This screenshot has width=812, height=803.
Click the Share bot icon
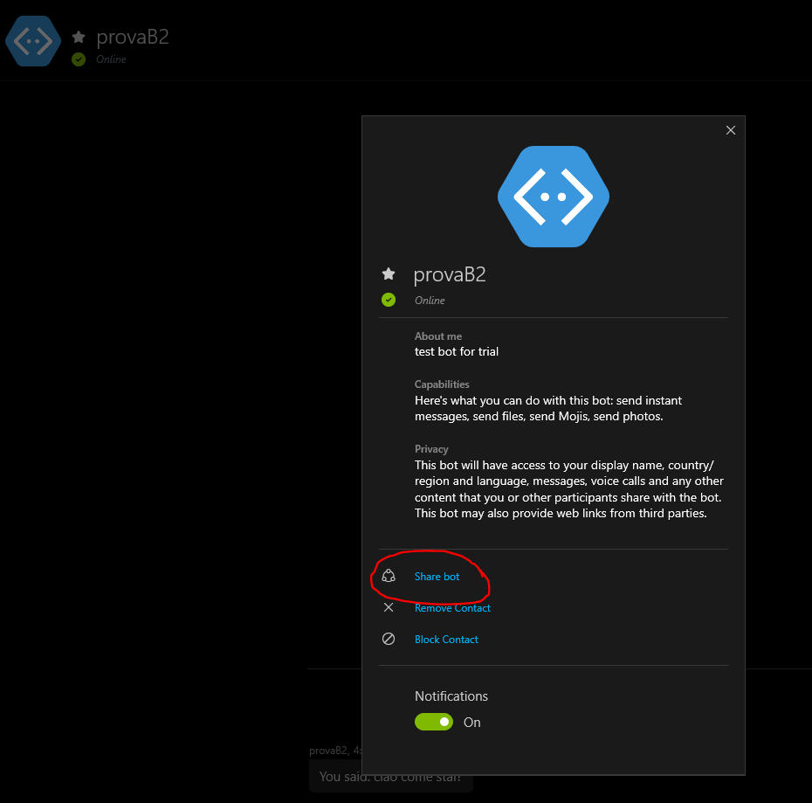coord(389,576)
